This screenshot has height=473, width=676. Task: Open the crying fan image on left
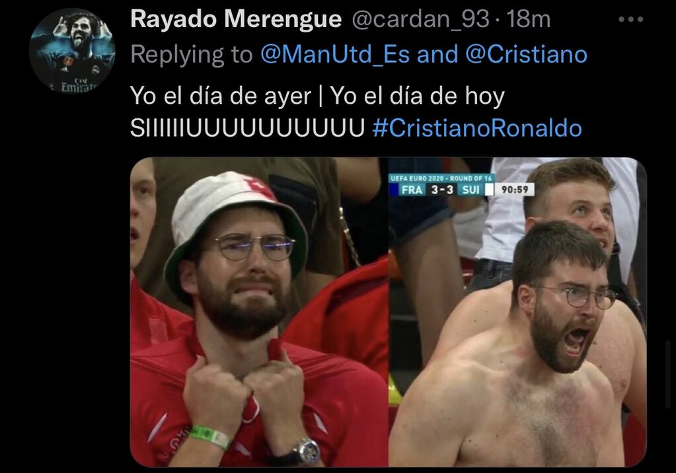tap(259, 312)
